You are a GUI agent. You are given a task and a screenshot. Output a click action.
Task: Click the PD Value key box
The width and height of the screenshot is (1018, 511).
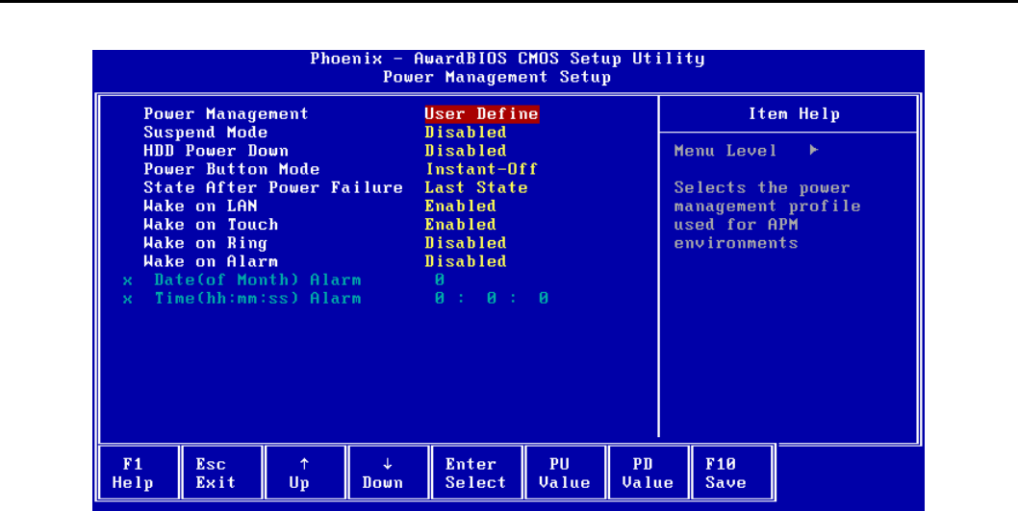click(648, 473)
